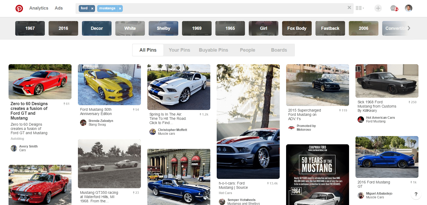Select the All Pins tab
The image size is (427, 205).
pyautogui.click(x=148, y=50)
